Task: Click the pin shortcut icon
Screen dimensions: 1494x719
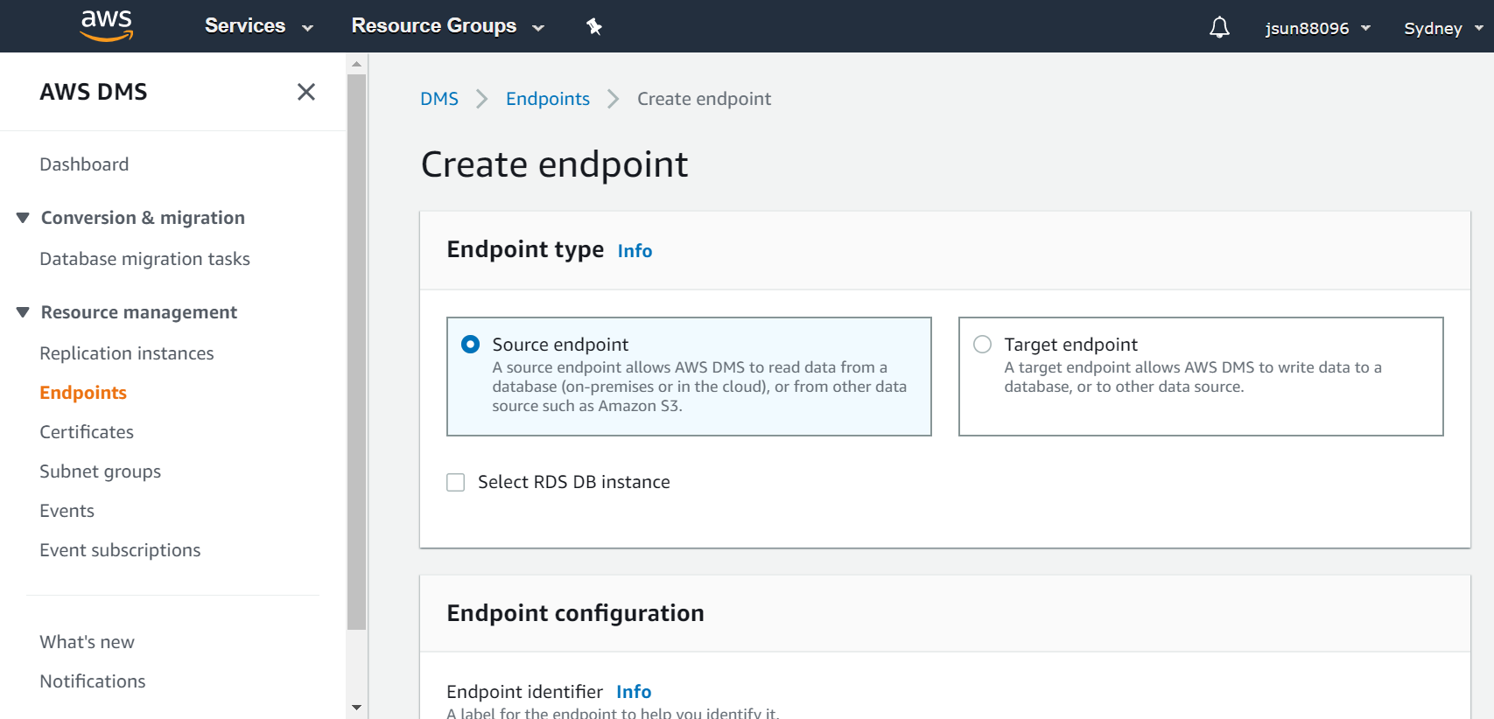Action: pyautogui.click(x=594, y=27)
